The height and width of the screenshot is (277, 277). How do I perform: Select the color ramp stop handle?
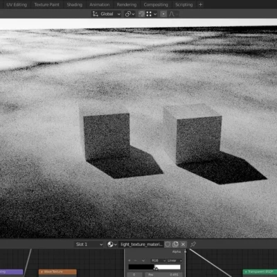(156, 269)
